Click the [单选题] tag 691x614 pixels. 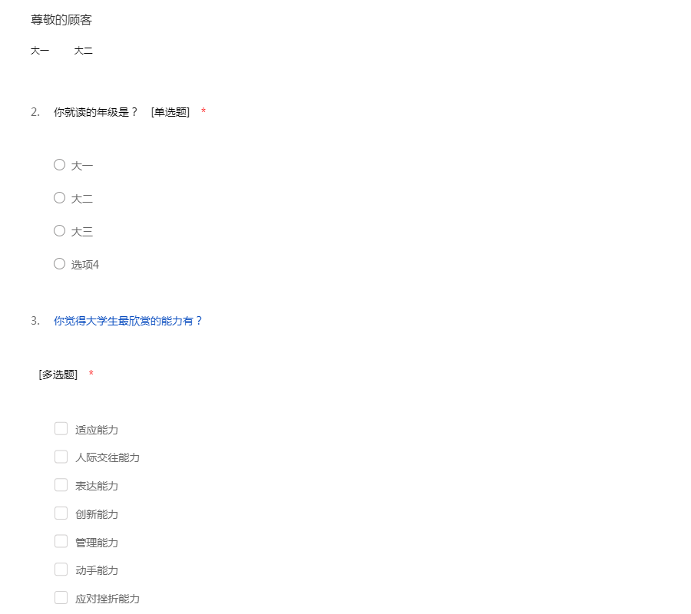[170, 112]
